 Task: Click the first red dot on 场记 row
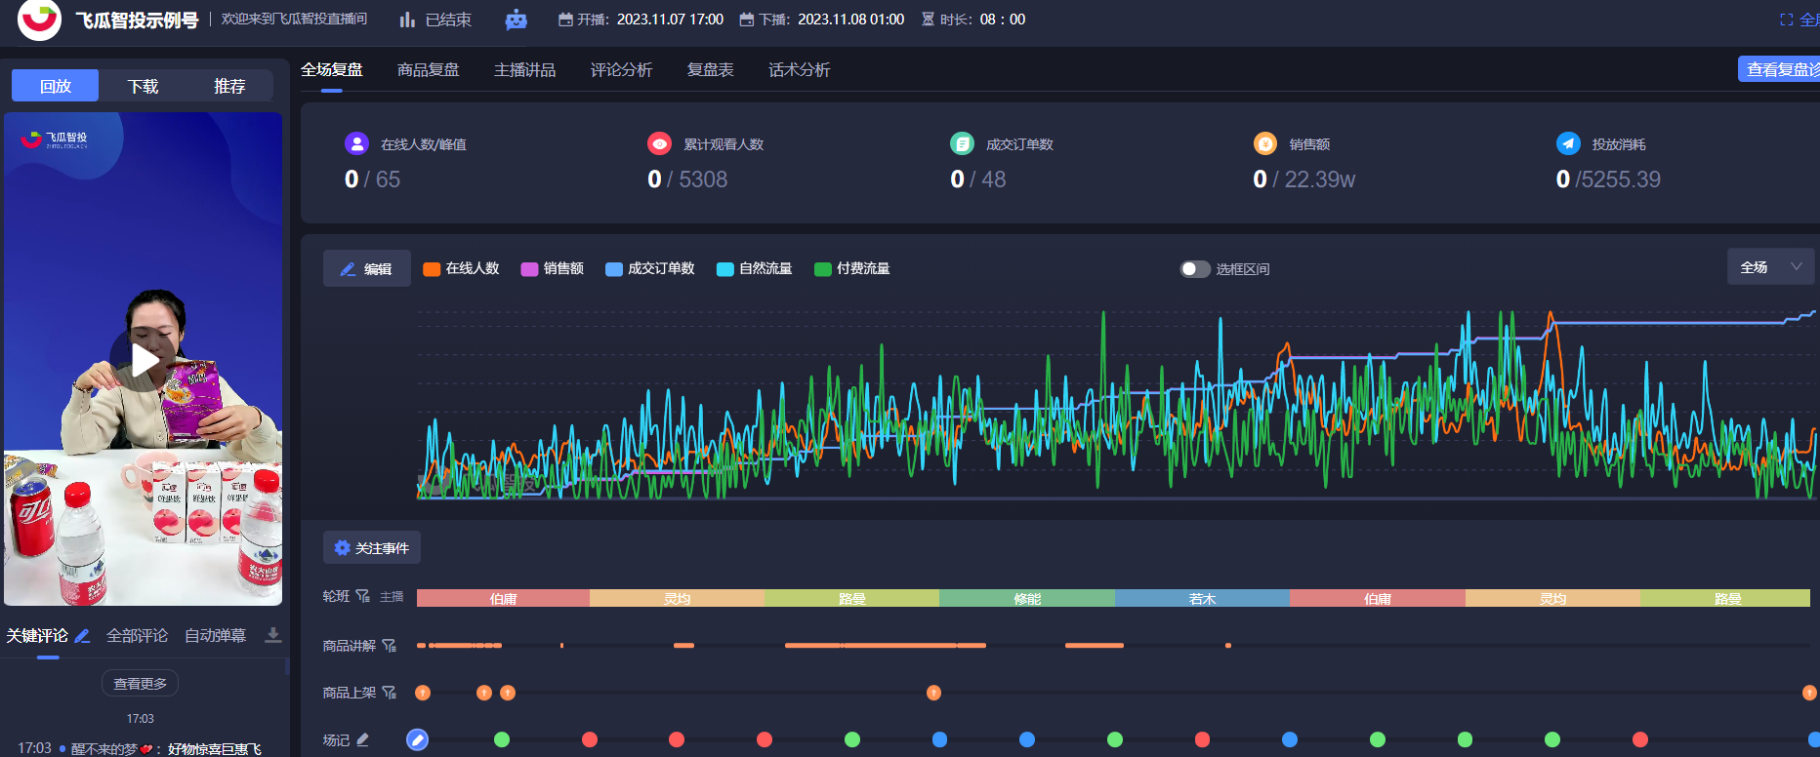click(x=590, y=739)
